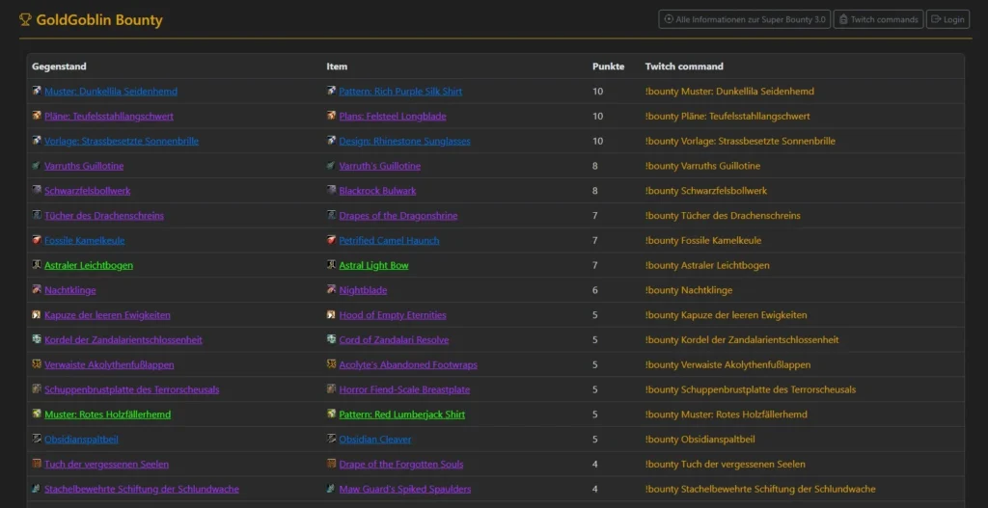Image resolution: width=988 pixels, height=508 pixels.
Task: Click icon beside Maw Guard's Spiked Spaulders
Action: coord(332,489)
